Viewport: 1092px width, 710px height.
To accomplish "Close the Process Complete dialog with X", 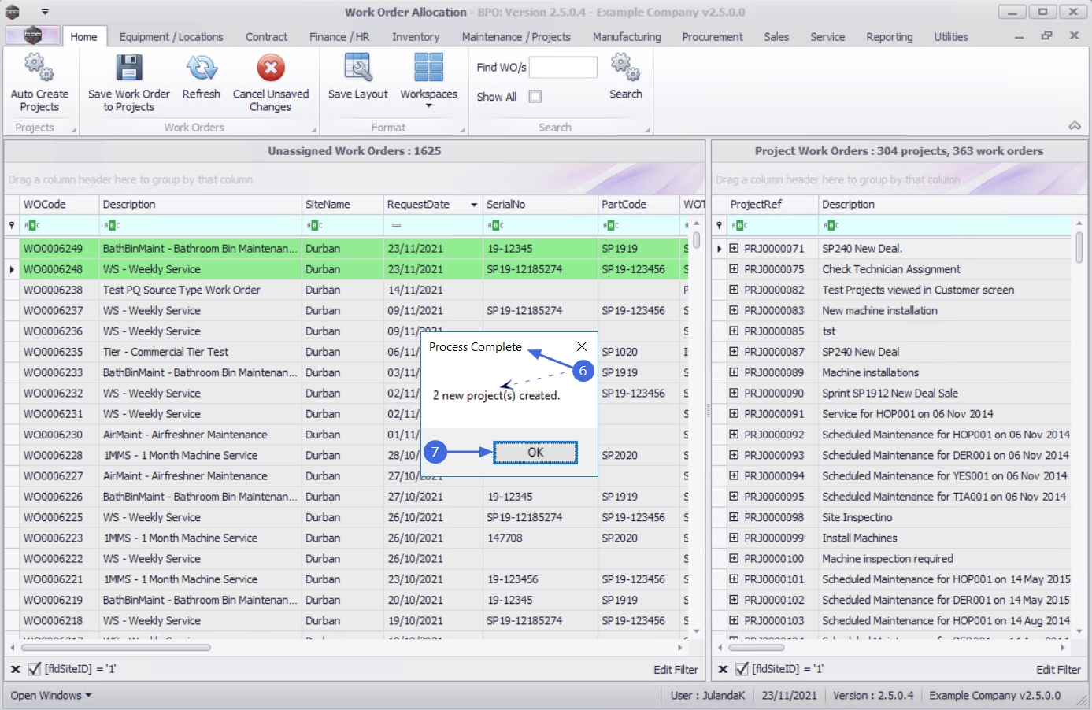I will [582, 346].
